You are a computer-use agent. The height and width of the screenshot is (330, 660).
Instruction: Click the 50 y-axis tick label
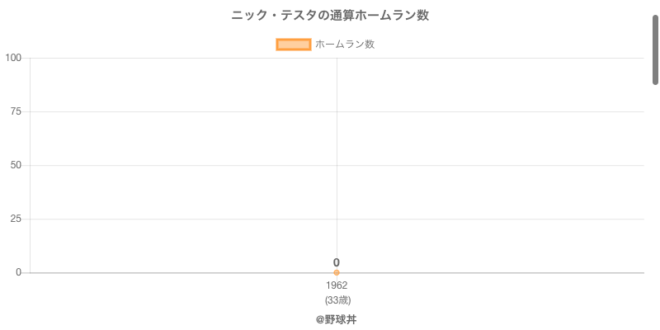coord(16,165)
